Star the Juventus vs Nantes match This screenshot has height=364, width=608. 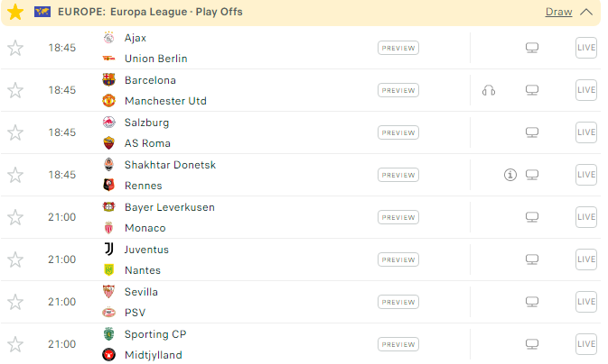15,259
